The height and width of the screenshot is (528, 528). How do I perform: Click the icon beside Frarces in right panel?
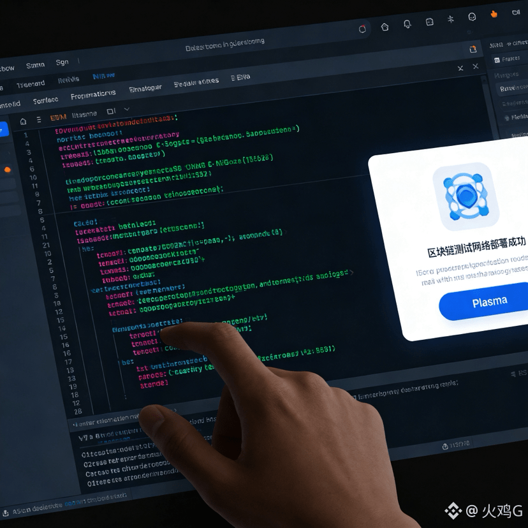pyautogui.click(x=497, y=61)
